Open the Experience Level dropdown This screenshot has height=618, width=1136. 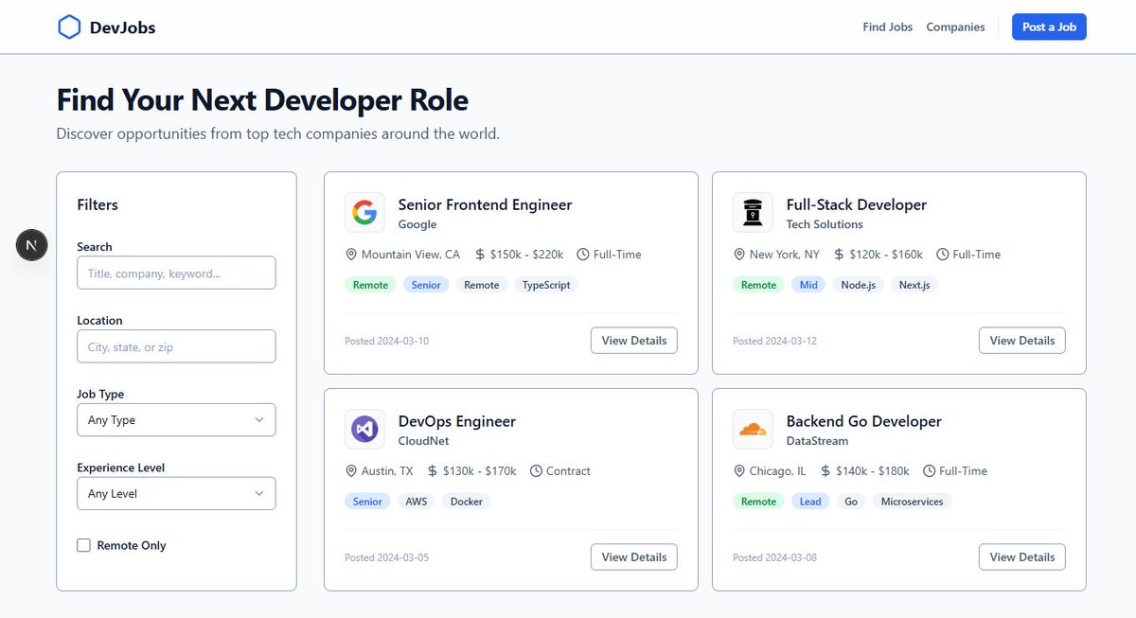click(176, 494)
